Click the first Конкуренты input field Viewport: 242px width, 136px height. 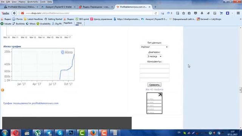point(154,66)
